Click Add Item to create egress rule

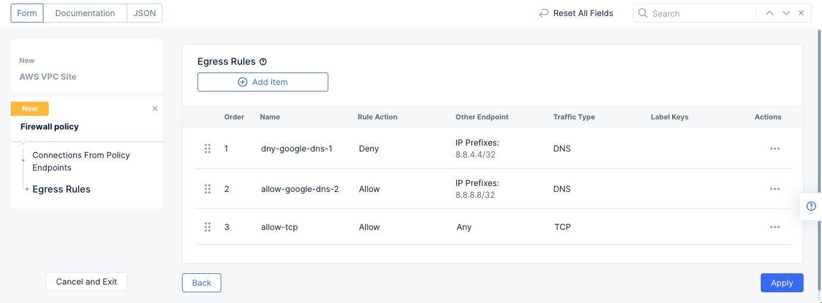point(263,82)
